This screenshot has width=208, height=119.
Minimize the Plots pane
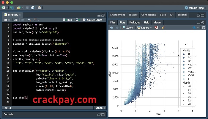(x=198, y=23)
